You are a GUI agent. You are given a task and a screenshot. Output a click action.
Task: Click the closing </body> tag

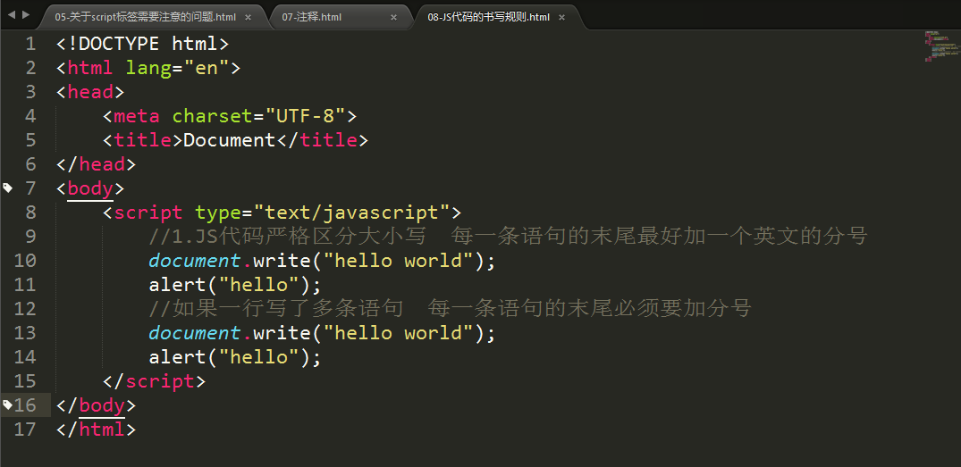[x=96, y=405]
